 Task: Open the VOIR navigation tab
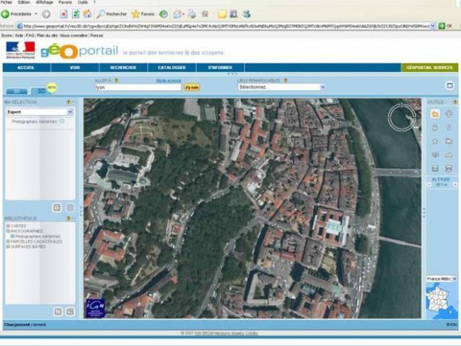[74, 68]
